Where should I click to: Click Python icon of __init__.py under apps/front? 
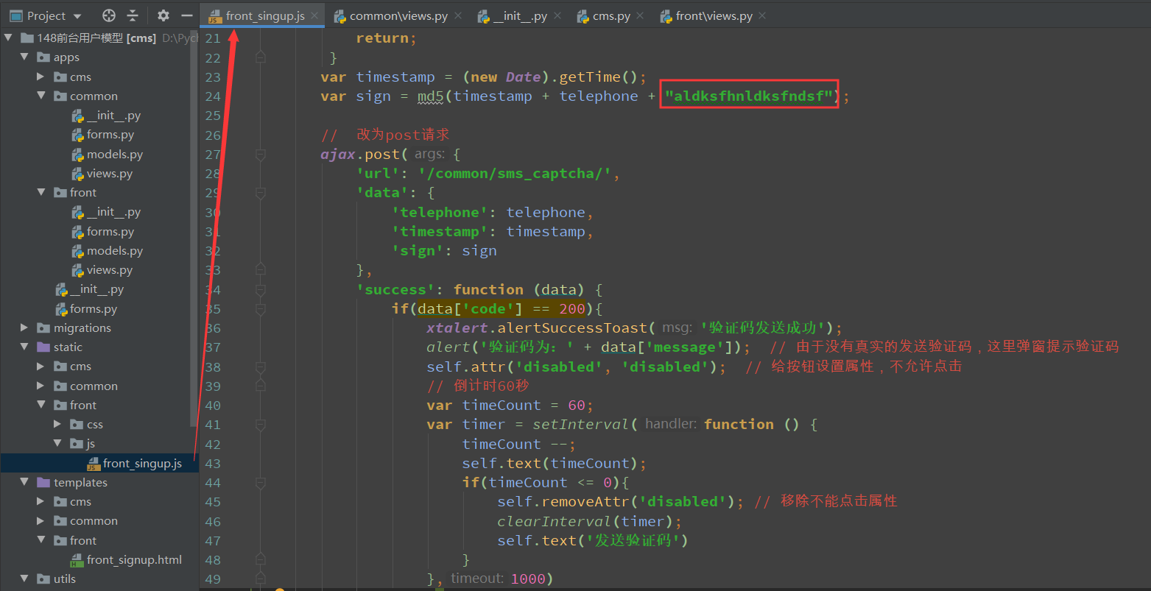[x=78, y=212]
